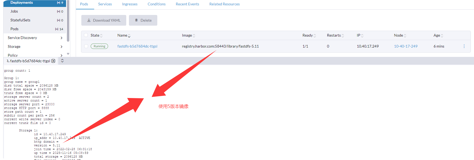Open the Jobs sidebar item
Image resolution: width=474 pixels, height=160 pixels.
coord(35,11)
